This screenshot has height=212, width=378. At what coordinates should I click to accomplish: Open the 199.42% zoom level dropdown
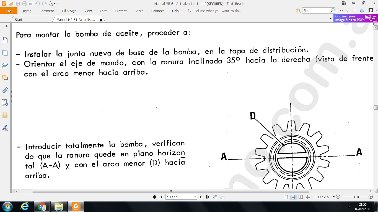click(334, 197)
